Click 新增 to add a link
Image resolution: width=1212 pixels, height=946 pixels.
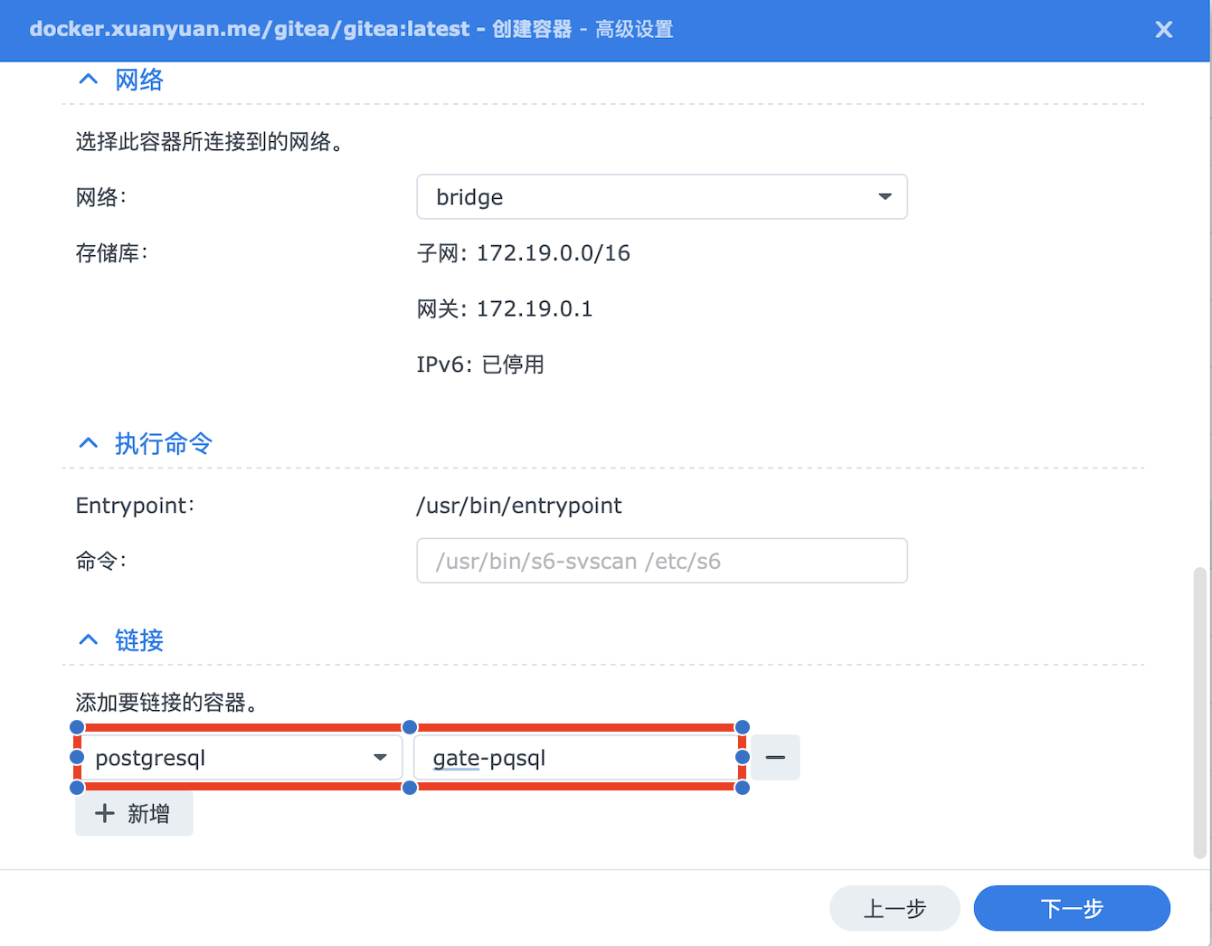[x=135, y=814]
